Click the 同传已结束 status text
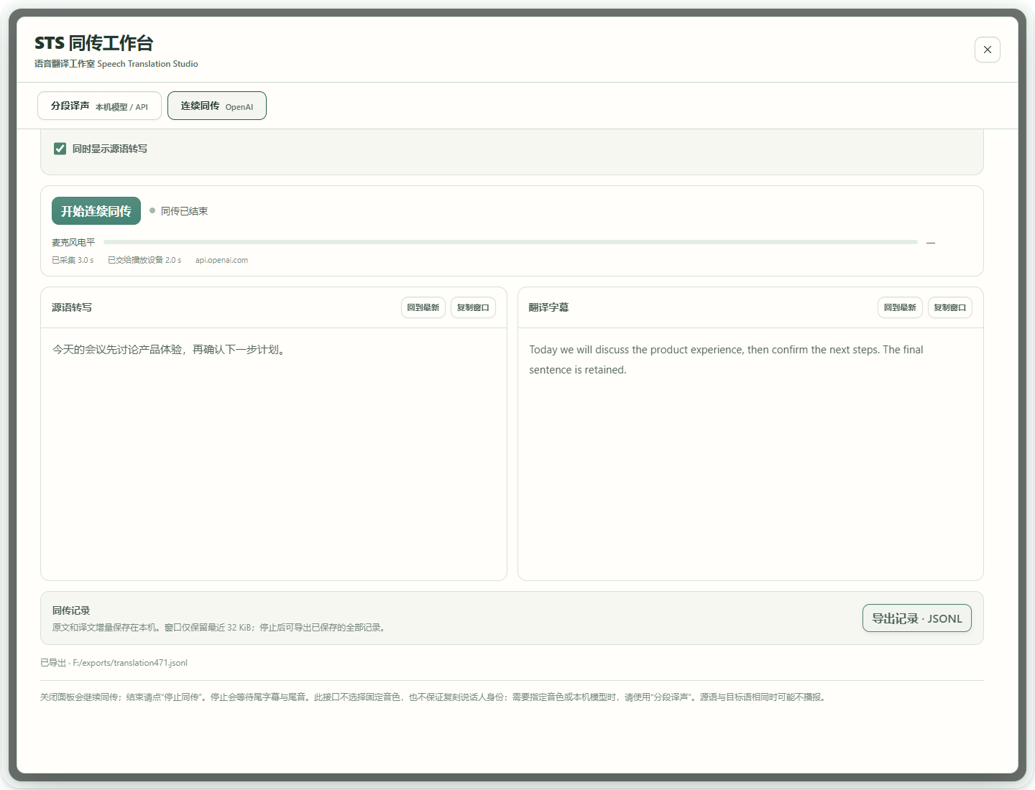Image resolution: width=1035 pixels, height=790 pixels. [184, 211]
